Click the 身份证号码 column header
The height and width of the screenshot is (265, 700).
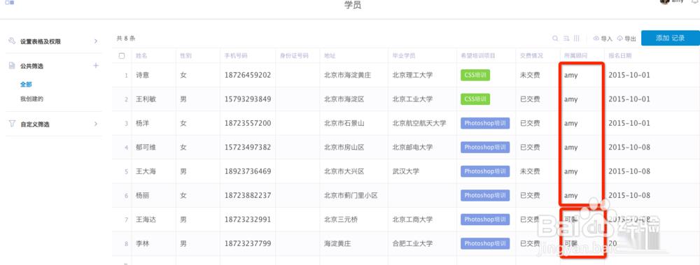(x=294, y=56)
